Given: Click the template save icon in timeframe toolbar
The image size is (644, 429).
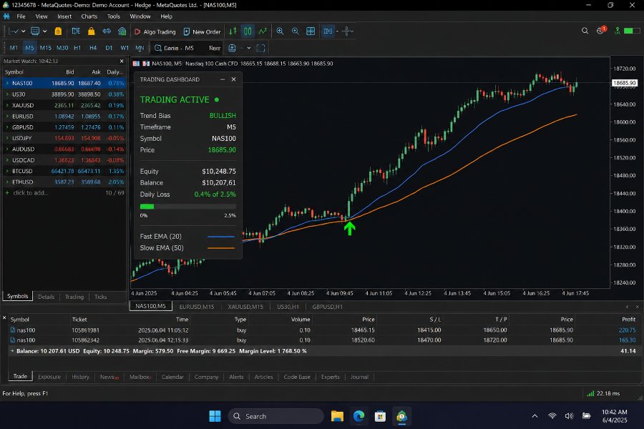Looking at the screenshot, I should click(x=232, y=48).
